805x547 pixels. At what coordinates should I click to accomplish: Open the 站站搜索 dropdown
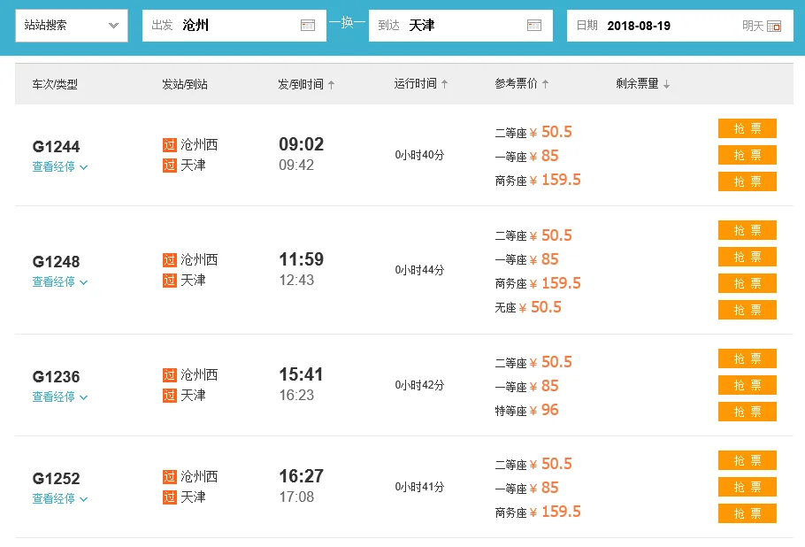(x=71, y=26)
